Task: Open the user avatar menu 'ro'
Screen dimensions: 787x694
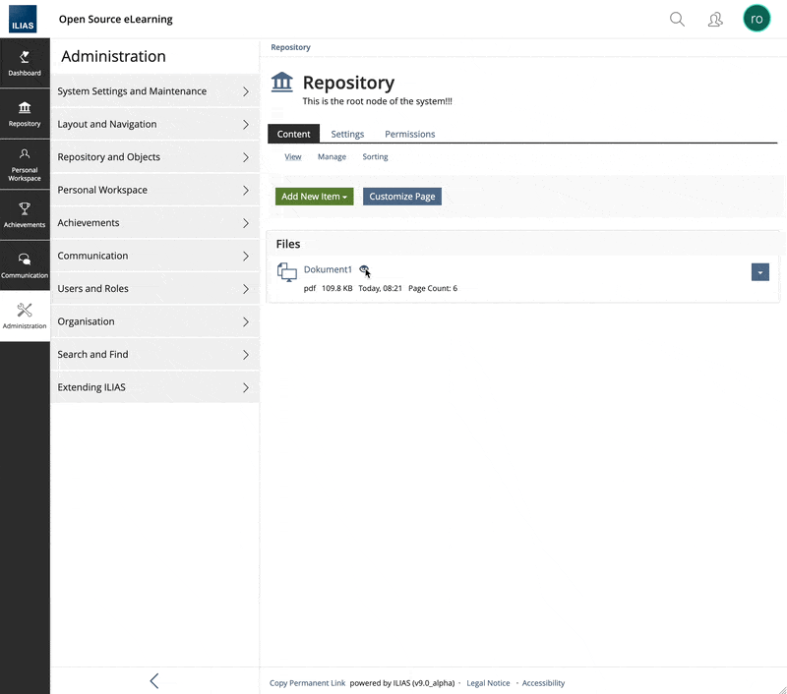Action: (757, 19)
